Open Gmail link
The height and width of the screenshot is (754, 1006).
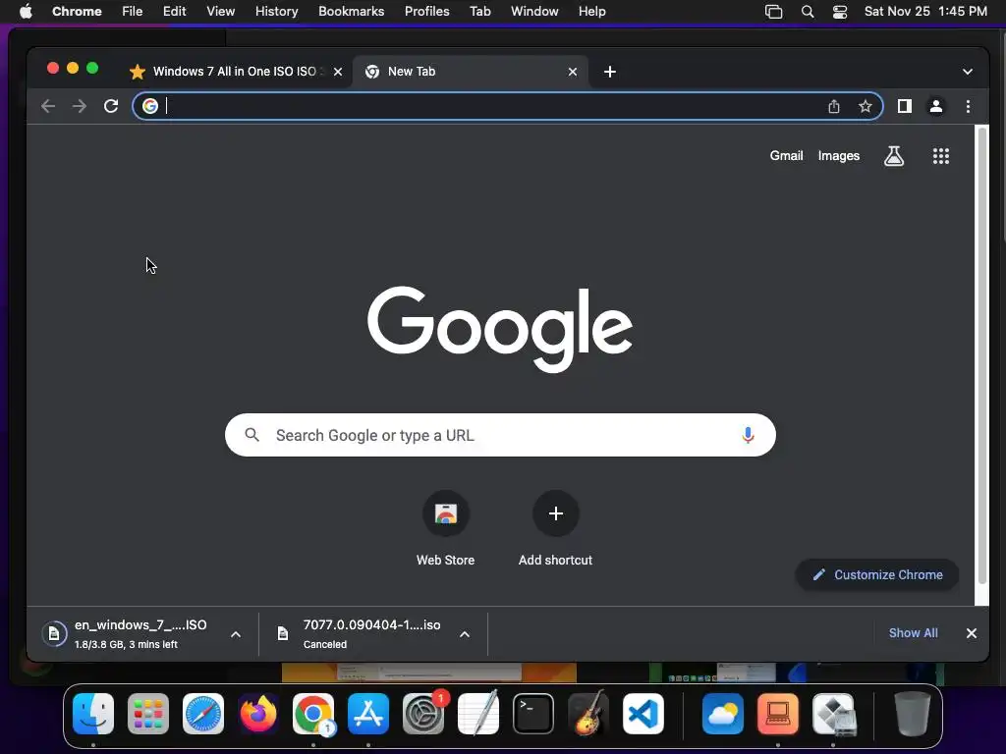click(x=786, y=156)
